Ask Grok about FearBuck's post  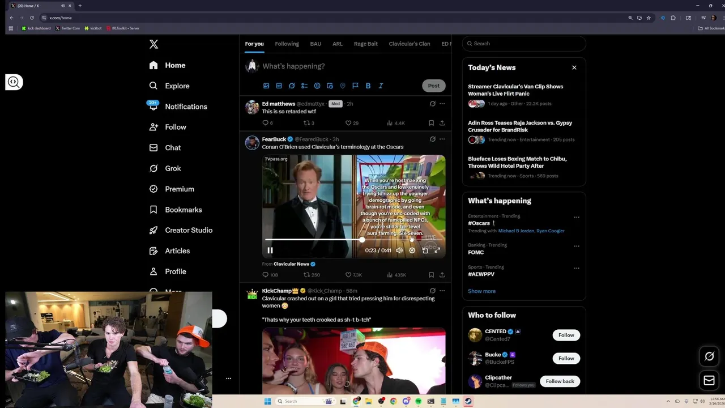coord(433,139)
